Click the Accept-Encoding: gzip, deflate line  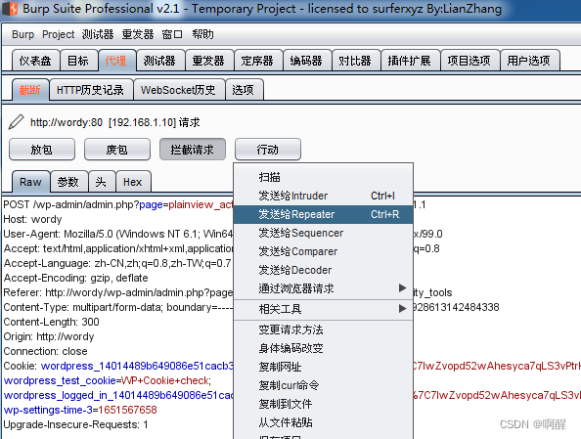click(75, 278)
